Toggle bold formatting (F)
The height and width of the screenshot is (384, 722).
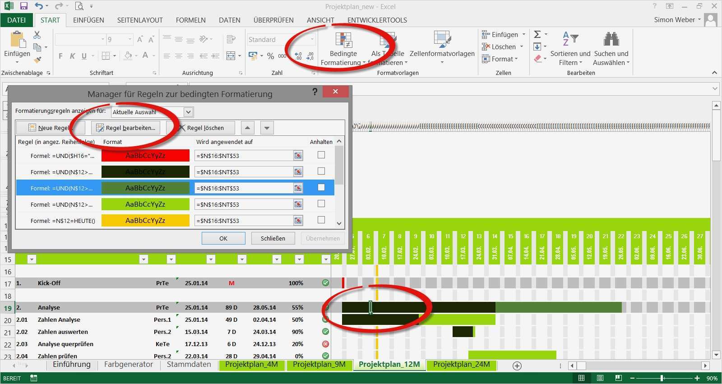click(x=60, y=56)
